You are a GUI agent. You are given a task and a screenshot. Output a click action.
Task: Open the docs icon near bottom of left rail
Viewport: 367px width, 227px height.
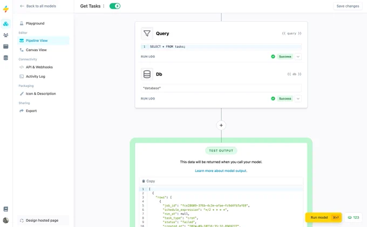(6, 209)
